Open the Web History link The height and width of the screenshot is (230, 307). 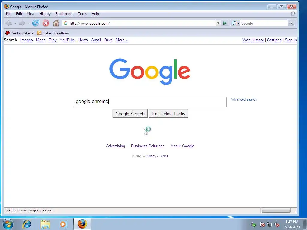tap(253, 40)
